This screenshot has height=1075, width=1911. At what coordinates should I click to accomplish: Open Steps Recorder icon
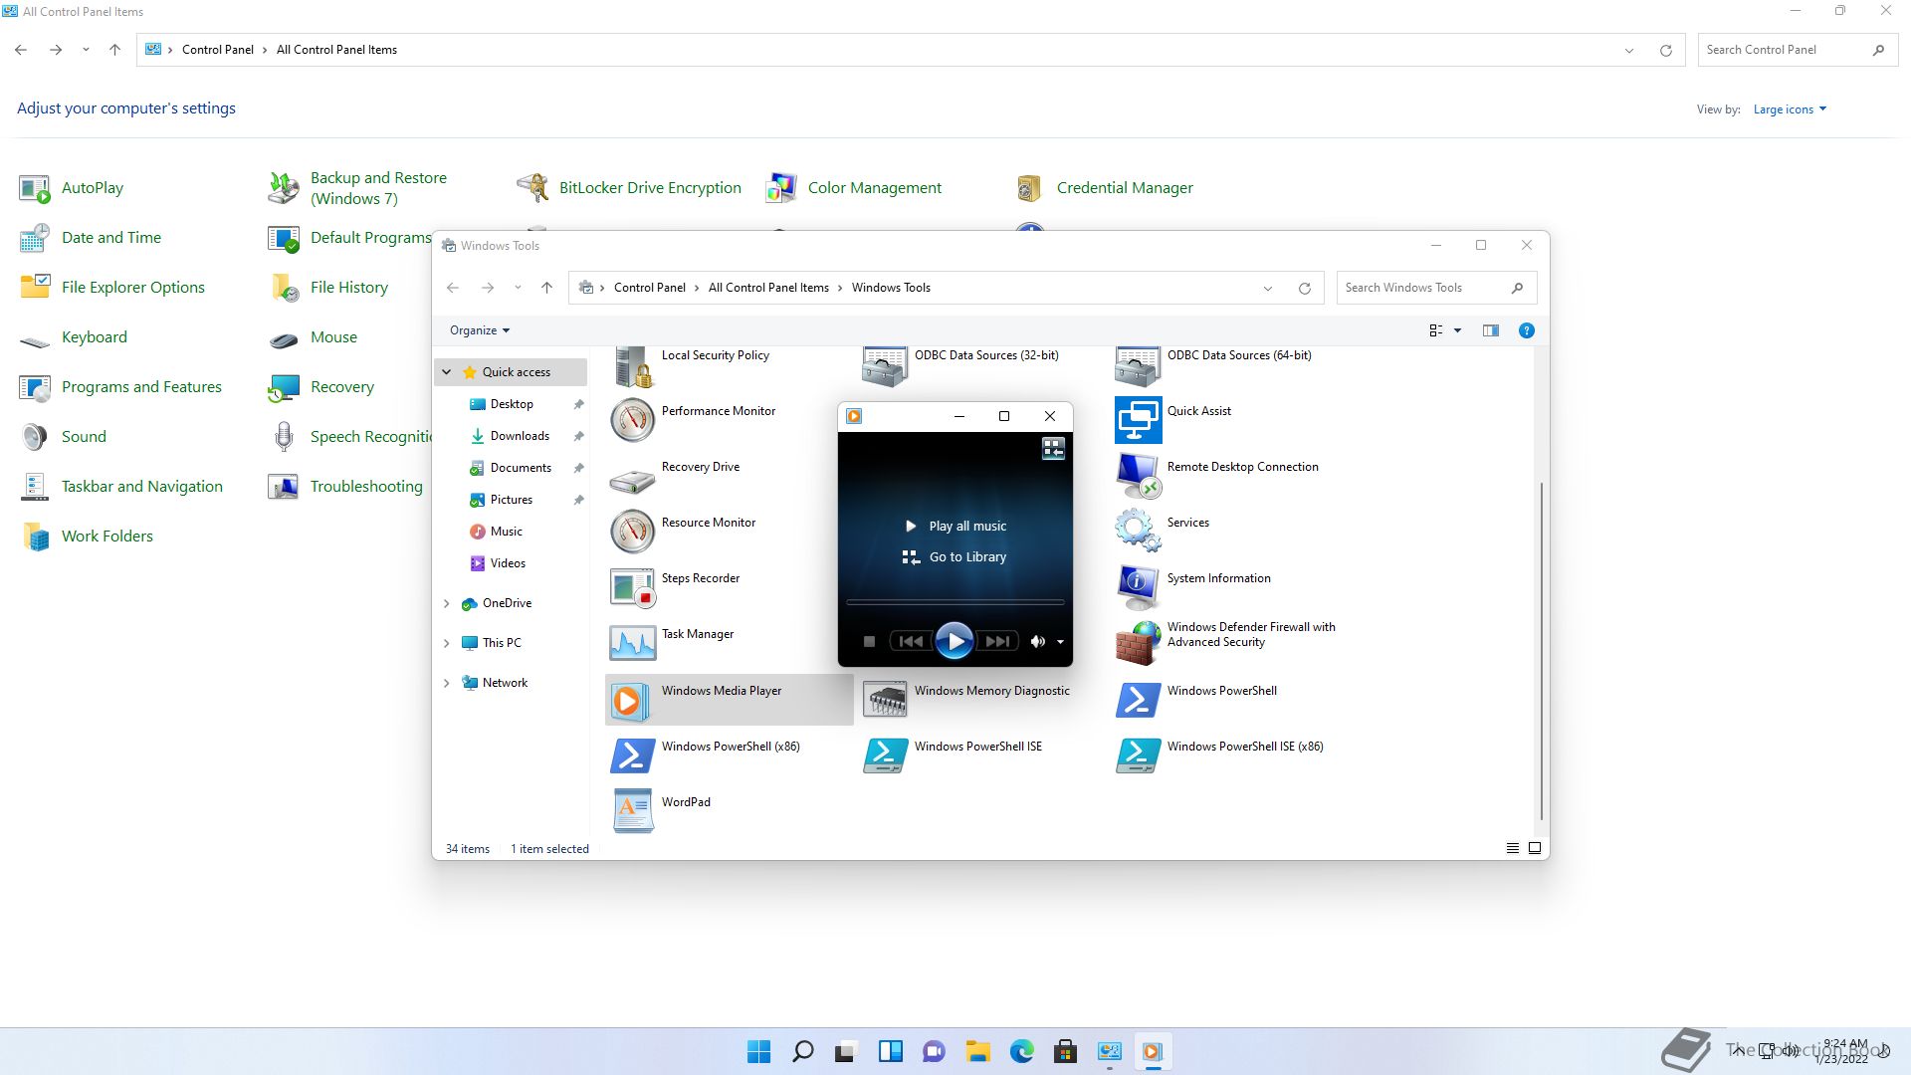click(633, 587)
